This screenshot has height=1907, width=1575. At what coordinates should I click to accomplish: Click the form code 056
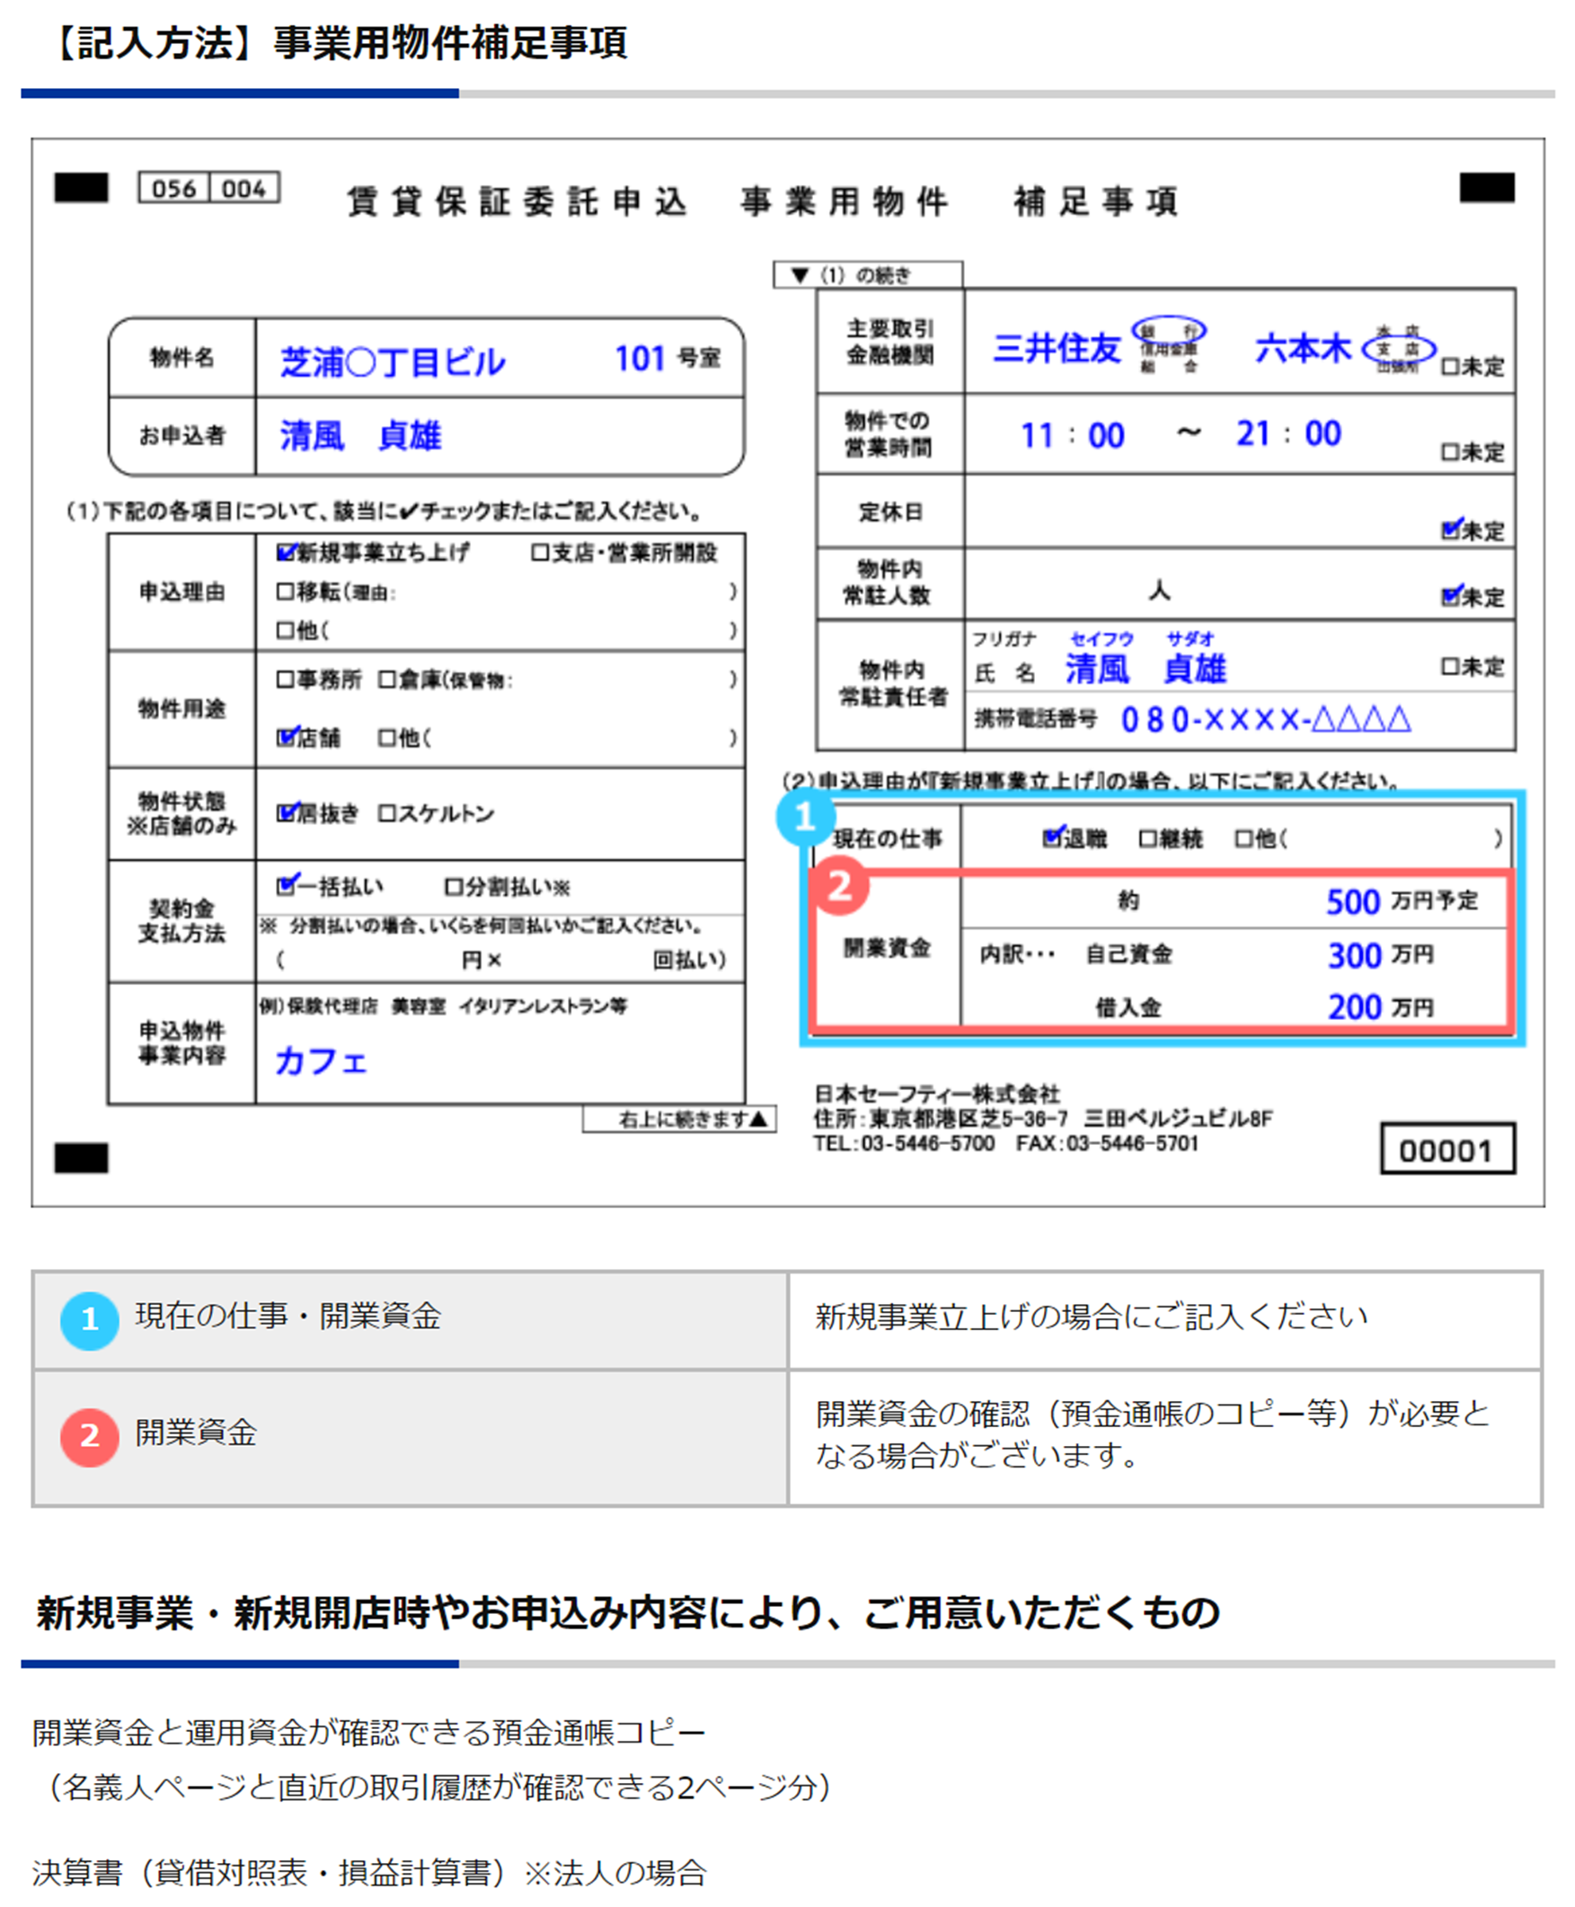(174, 189)
